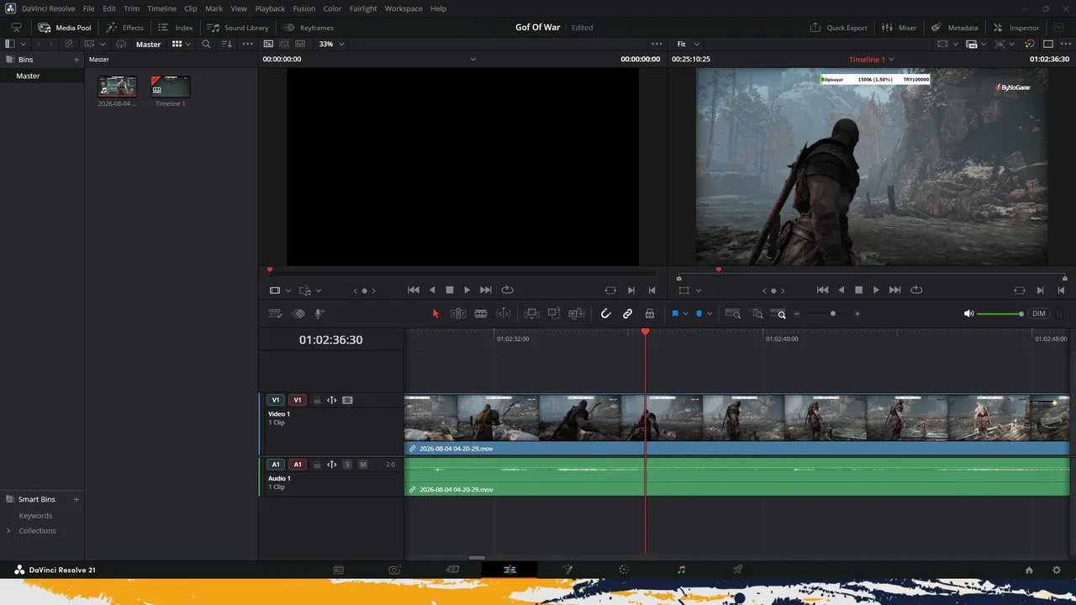Viewport: 1076px width, 605px height.
Task: Open the Workspace menu
Action: 403,8
